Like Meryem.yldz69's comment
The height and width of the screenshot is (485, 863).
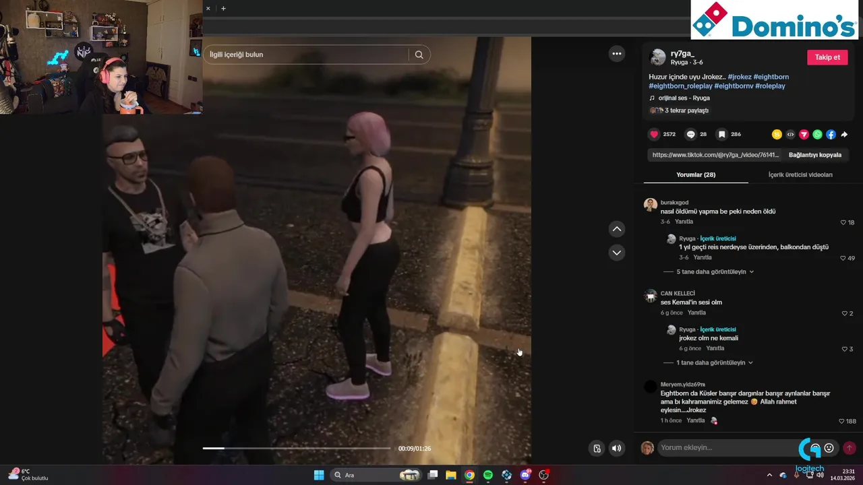coord(841,421)
